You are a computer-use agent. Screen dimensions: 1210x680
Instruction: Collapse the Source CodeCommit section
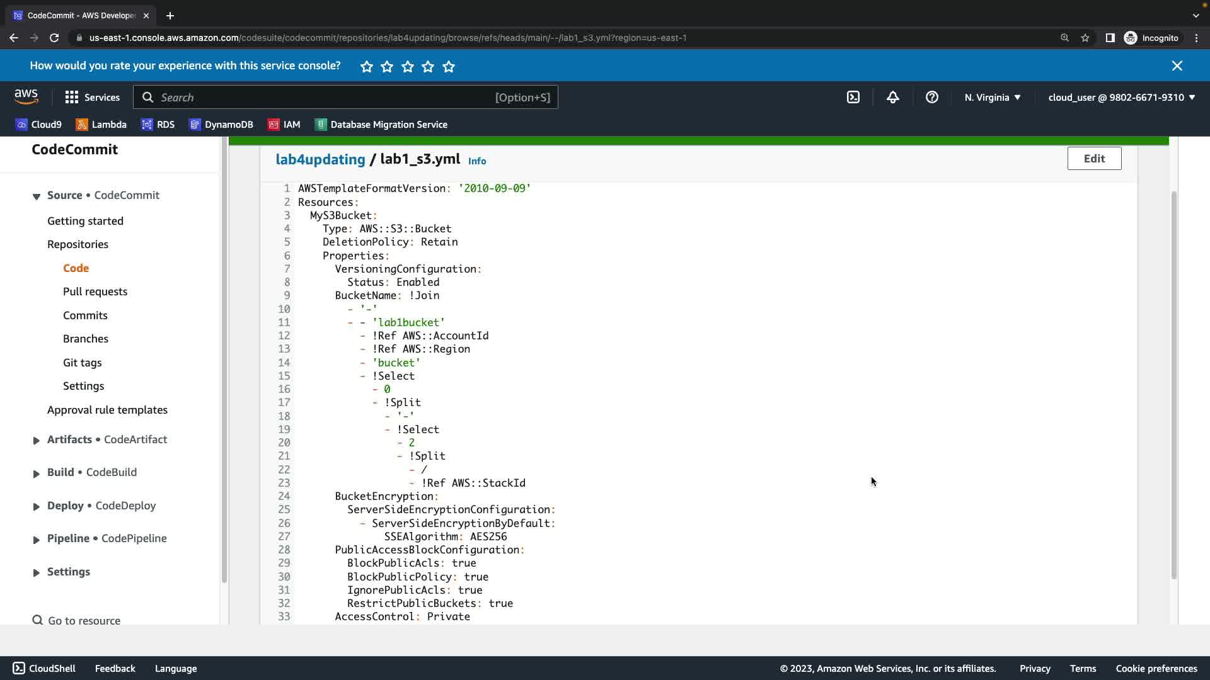[x=37, y=196]
